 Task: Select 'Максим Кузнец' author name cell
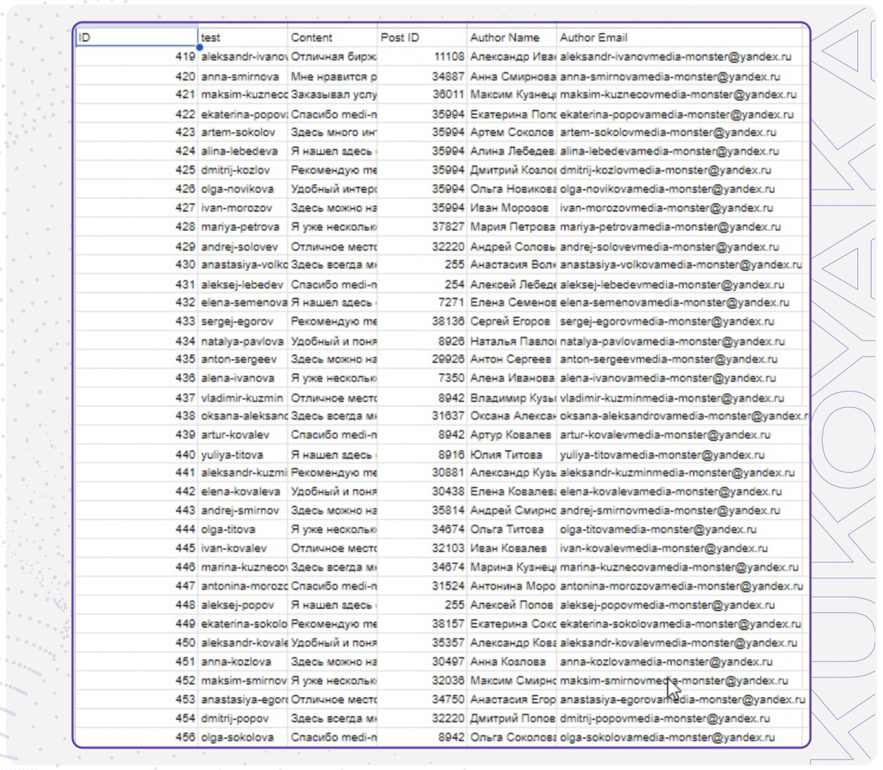[x=512, y=94]
